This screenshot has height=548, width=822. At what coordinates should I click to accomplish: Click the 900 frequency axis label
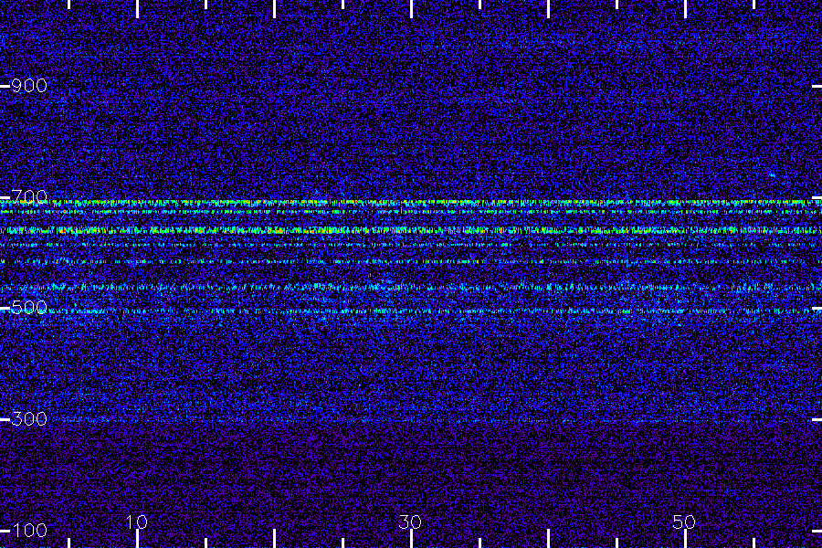(x=29, y=86)
